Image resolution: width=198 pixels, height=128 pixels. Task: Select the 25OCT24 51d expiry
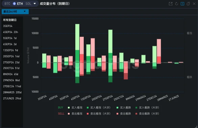tap(11, 68)
